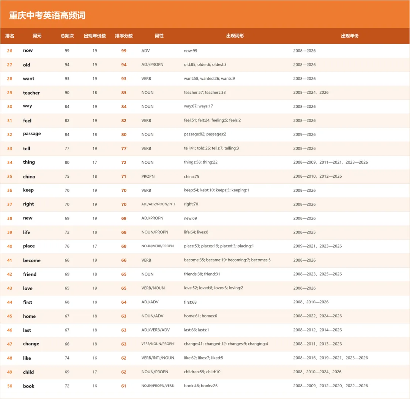Image resolution: width=410 pixels, height=399 pixels.
Task: Click the ranking score 61 in the book row
Action: 124,386
